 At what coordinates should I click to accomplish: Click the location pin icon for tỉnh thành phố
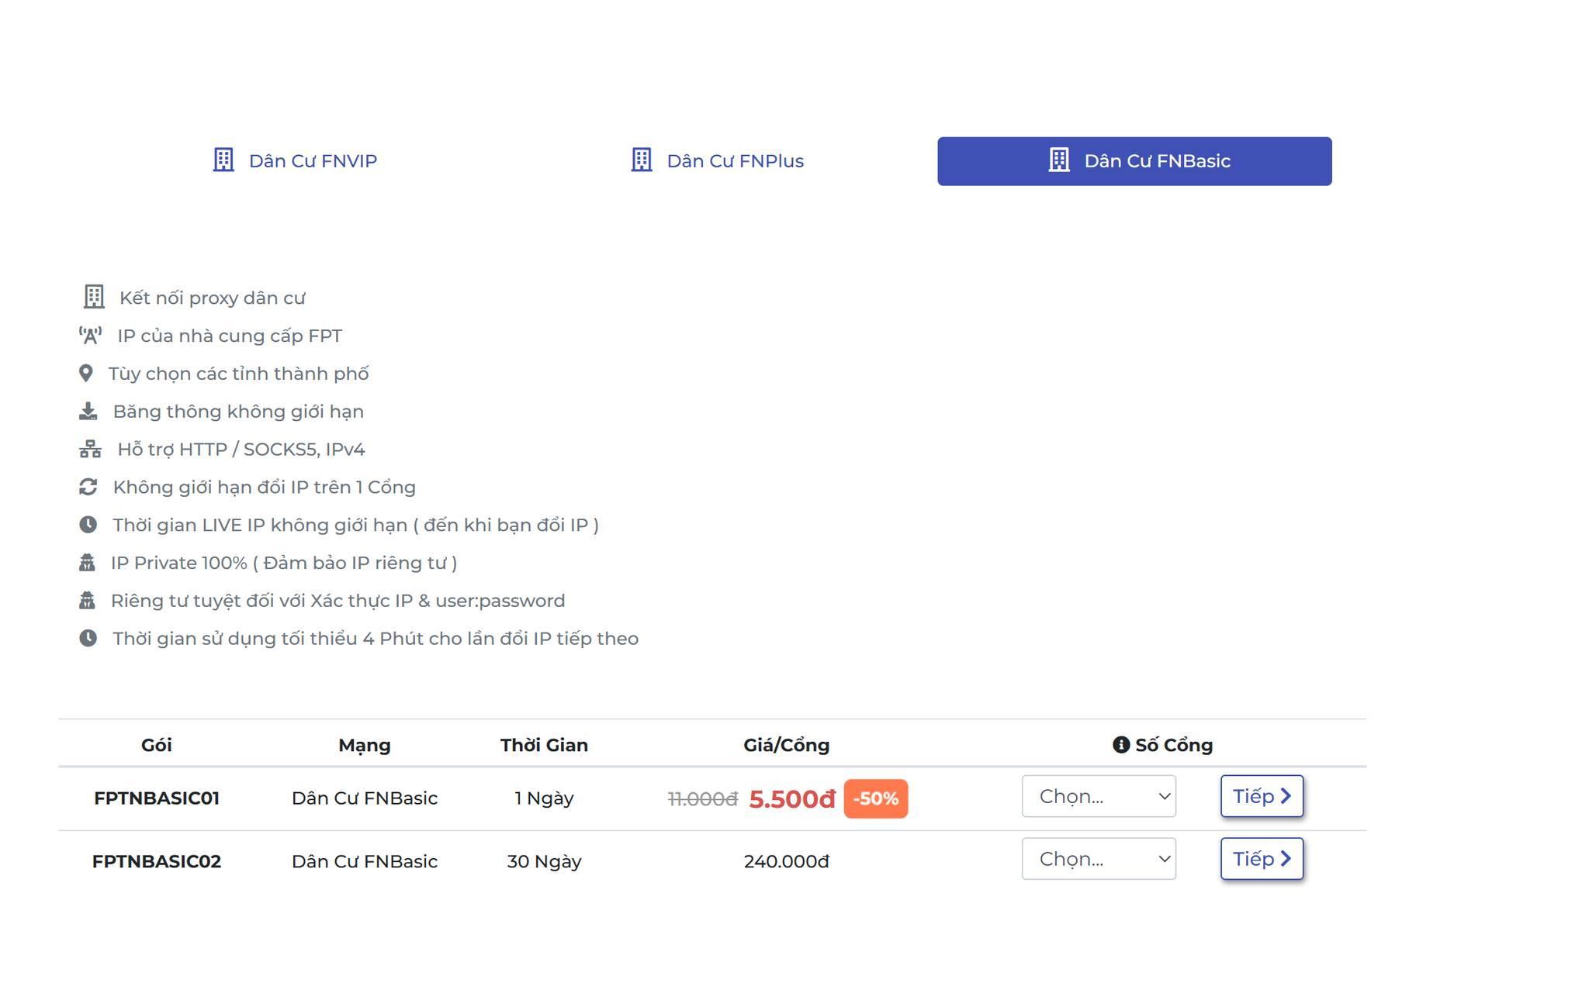[86, 374]
